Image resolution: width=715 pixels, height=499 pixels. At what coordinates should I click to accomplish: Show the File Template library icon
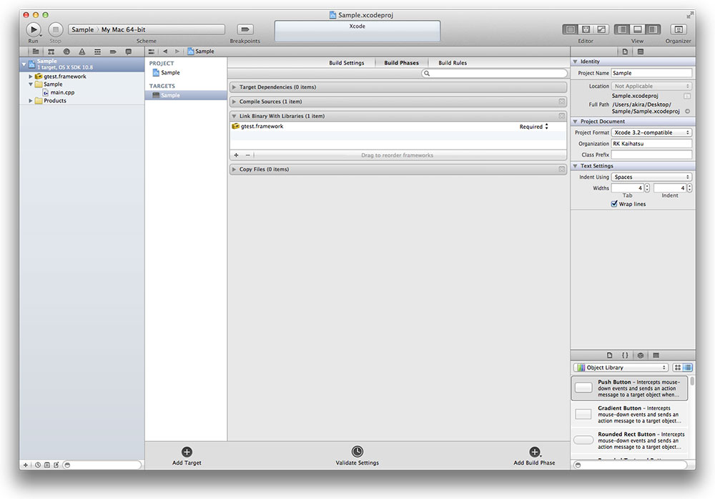610,355
